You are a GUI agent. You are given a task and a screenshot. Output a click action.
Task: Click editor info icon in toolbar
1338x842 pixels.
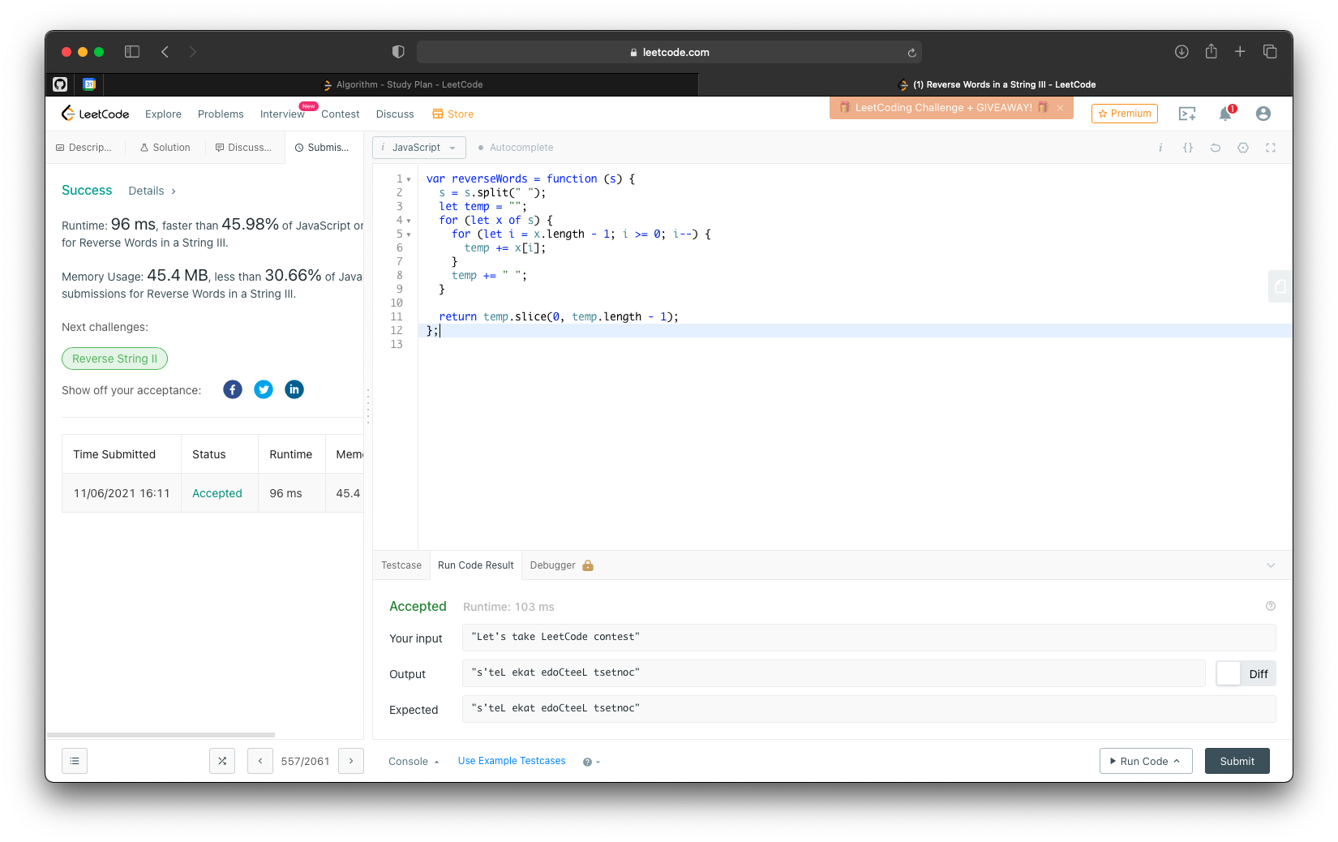point(1160,148)
